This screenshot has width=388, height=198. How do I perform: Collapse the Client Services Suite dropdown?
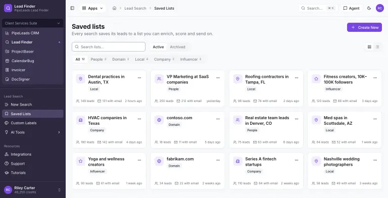click(32, 23)
